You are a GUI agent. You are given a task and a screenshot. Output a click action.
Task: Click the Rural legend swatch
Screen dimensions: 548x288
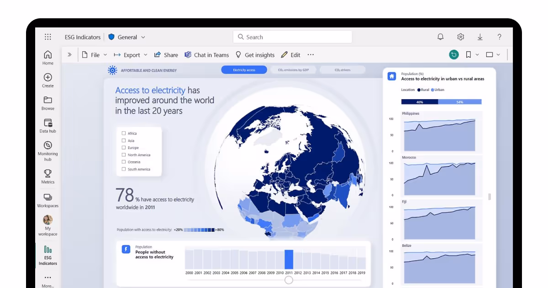point(419,90)
